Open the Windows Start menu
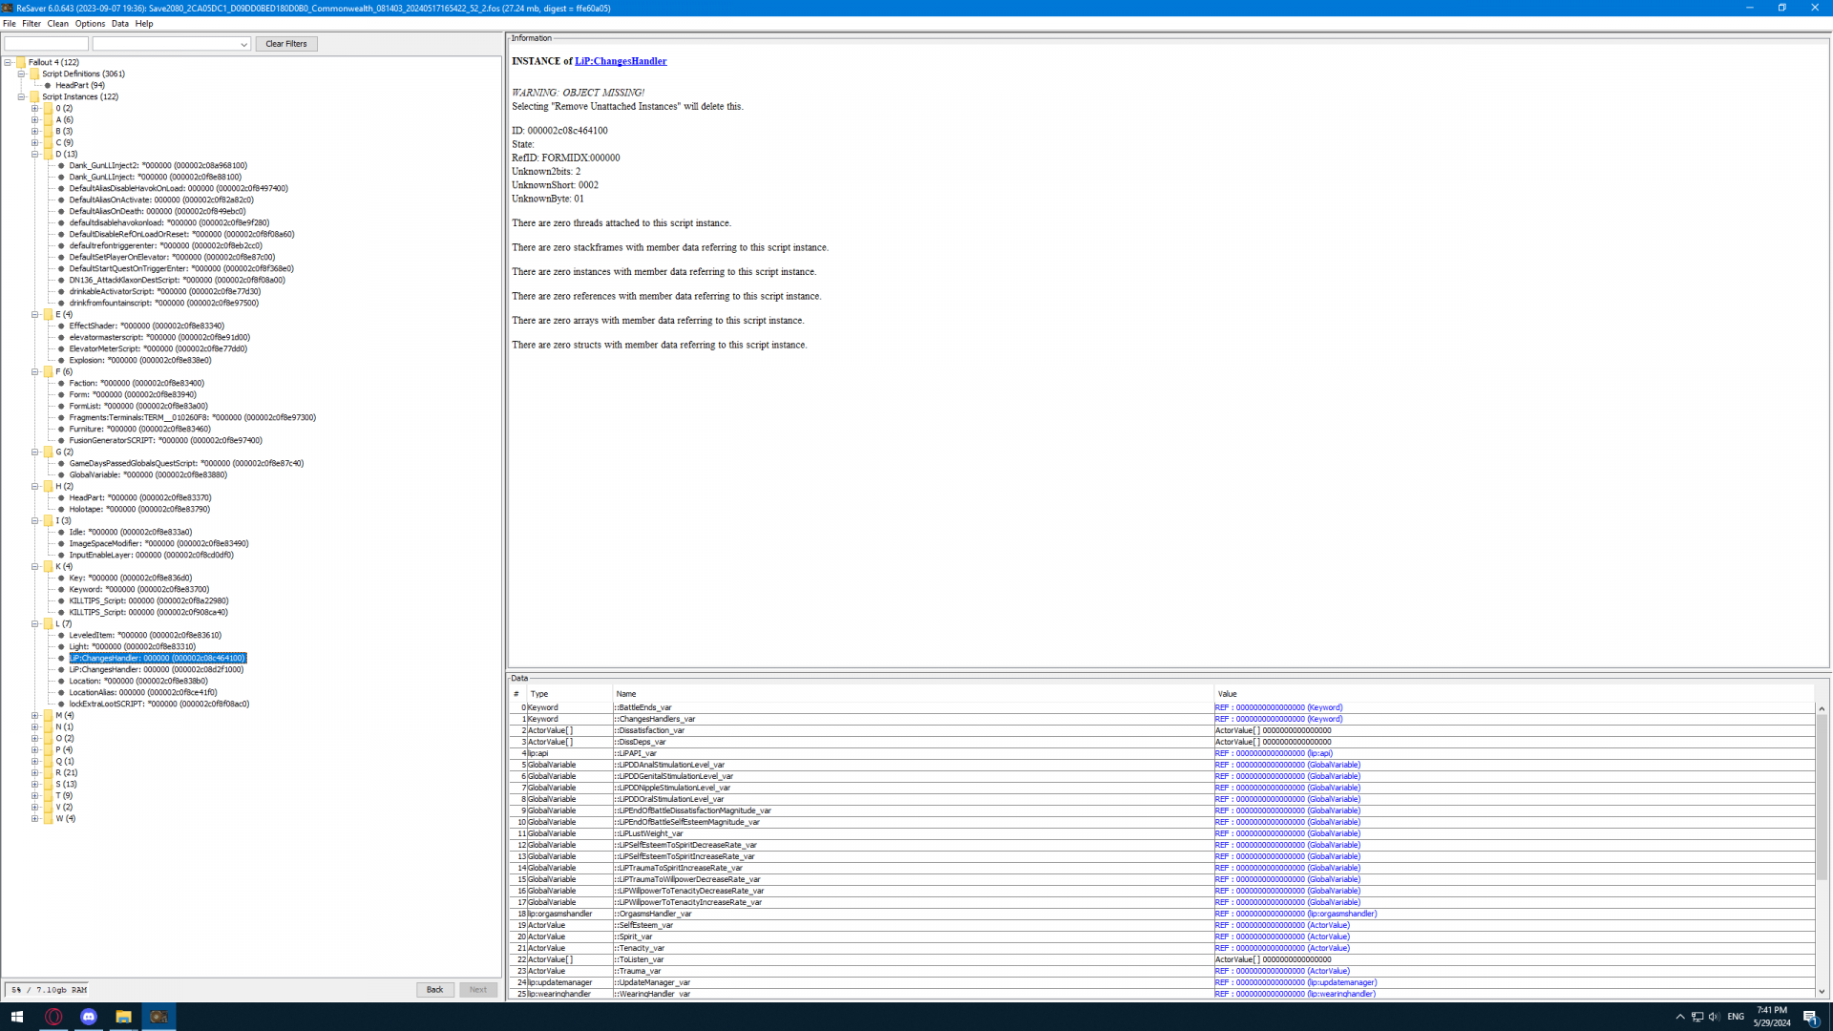 [x=16, y=1017]
